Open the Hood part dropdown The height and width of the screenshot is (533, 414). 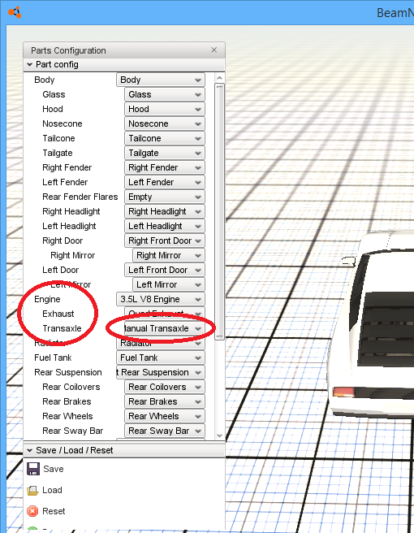[165, 109]
